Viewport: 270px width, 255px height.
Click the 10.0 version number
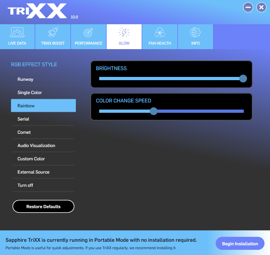click(x=74, y=17)
